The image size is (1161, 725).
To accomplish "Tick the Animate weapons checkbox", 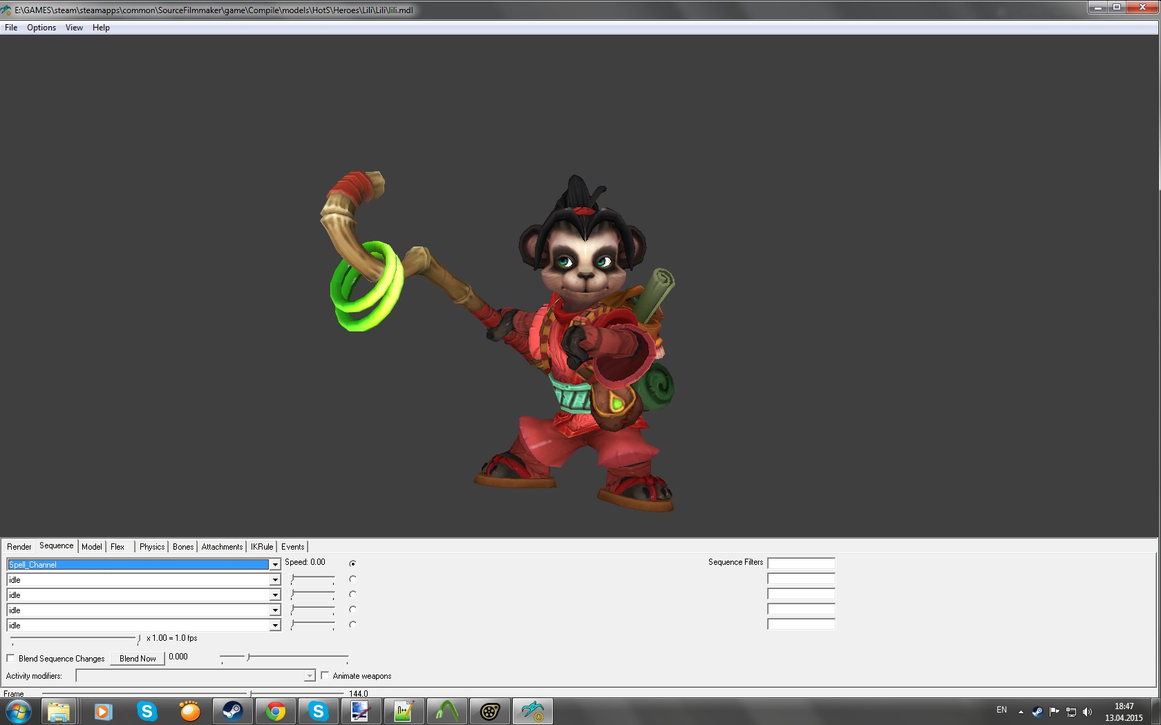I will [325, 675].
